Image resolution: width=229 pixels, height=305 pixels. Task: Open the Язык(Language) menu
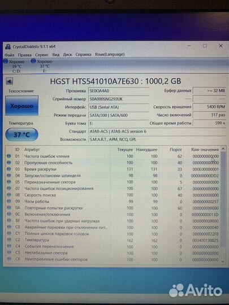[110, 54]
